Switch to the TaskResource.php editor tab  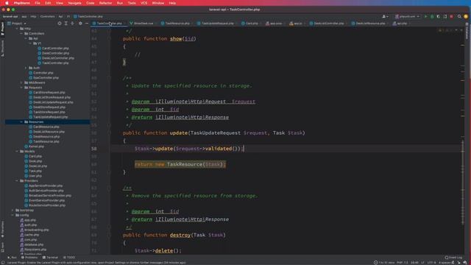point(177,23)
